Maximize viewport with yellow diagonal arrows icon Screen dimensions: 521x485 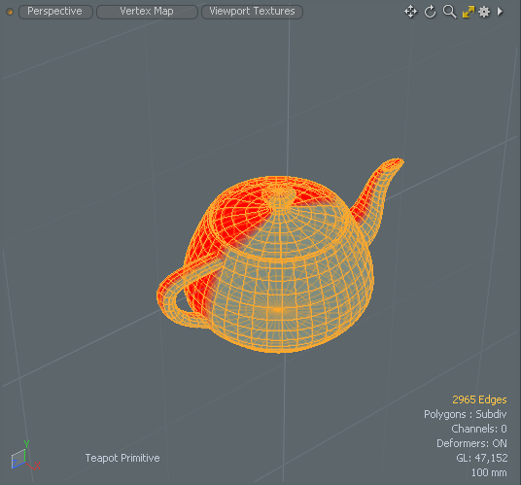(469, 12)
